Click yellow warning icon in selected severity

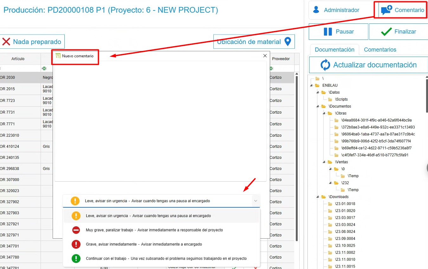point(75,201)
